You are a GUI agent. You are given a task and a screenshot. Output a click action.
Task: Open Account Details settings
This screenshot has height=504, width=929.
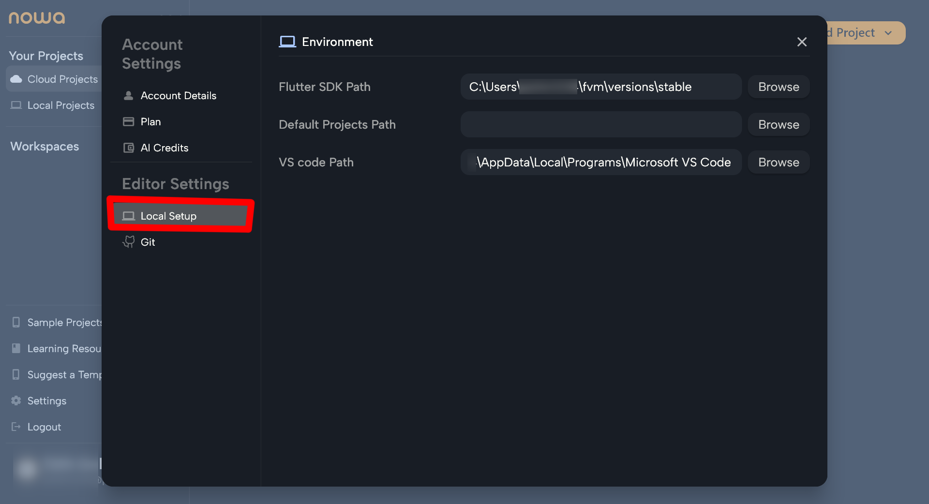(x=178, y=96)
